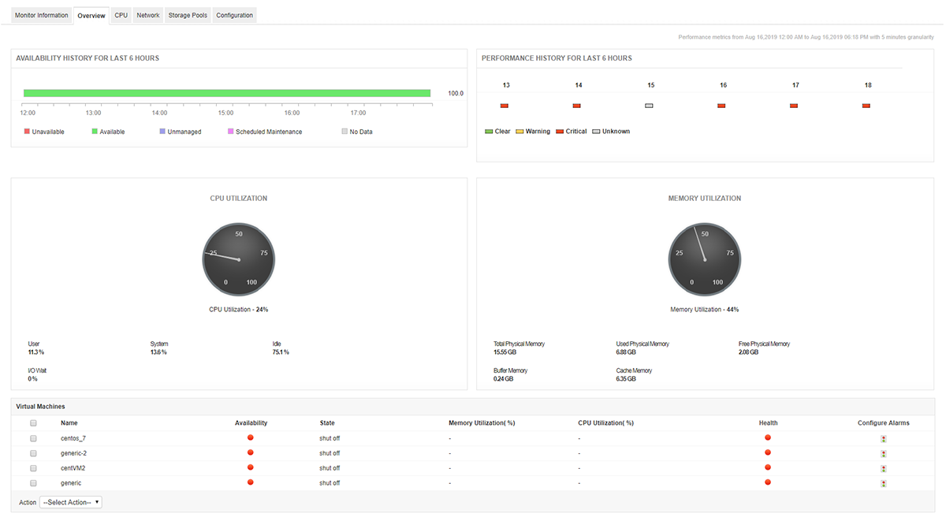Open Configure Alarms icon for generic

point(884,482)
